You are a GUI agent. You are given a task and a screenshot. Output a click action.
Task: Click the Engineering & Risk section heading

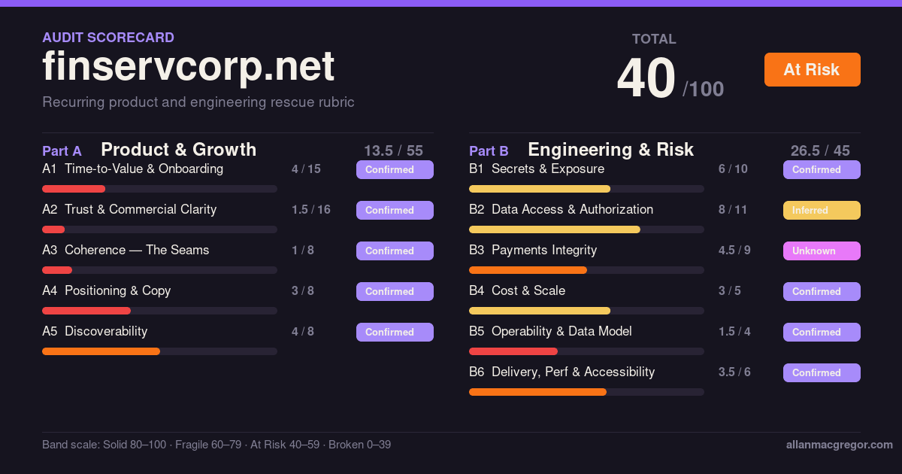610,150
